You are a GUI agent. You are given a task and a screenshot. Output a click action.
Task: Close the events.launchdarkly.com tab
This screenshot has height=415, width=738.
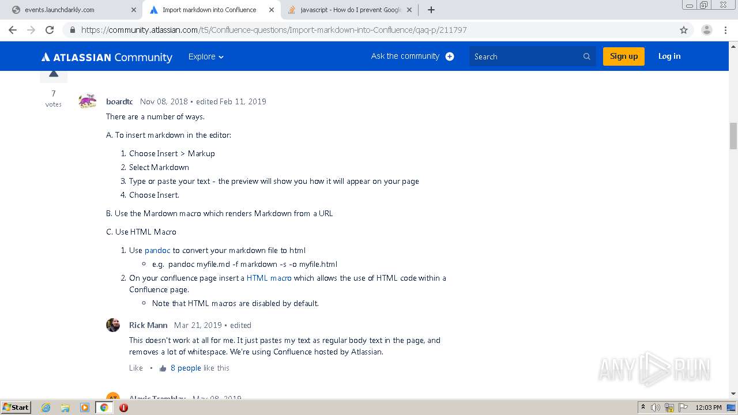[x=133, y=10]
